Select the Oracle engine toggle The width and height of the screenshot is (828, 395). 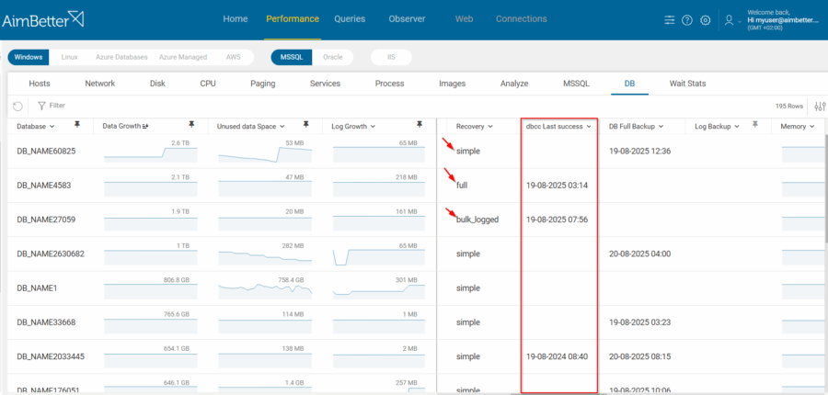pos(333,57)
